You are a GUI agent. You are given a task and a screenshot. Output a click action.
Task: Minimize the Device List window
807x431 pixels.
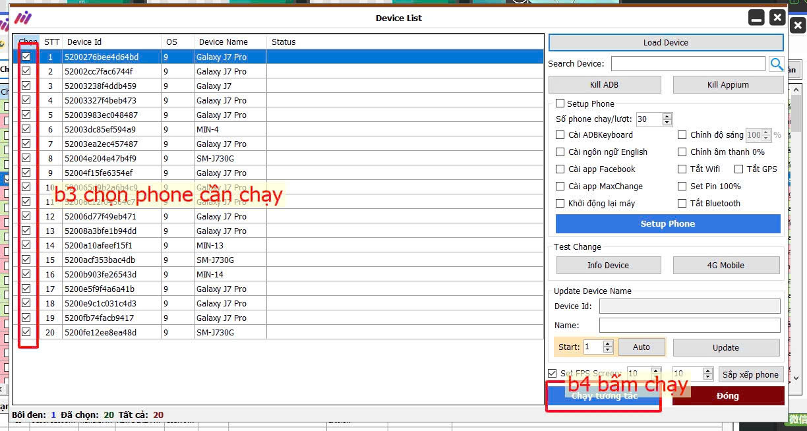coord(756,18)
